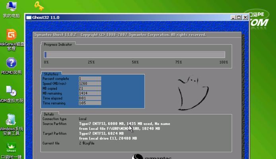Open Windows系统安装工具 installer icon
This screenshot has height=159, width=276.
[x=12, y=125]
